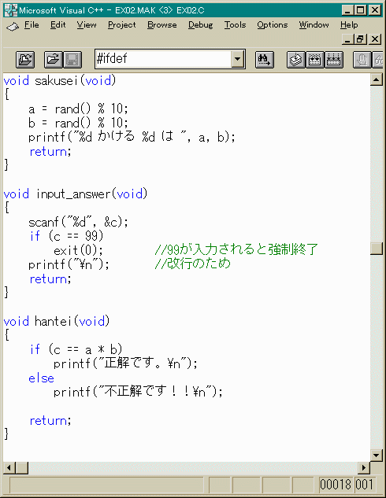This screenshot has width=386, height=498.
Task: Restore the inner EX02.C document window
Action: [361, 39]
